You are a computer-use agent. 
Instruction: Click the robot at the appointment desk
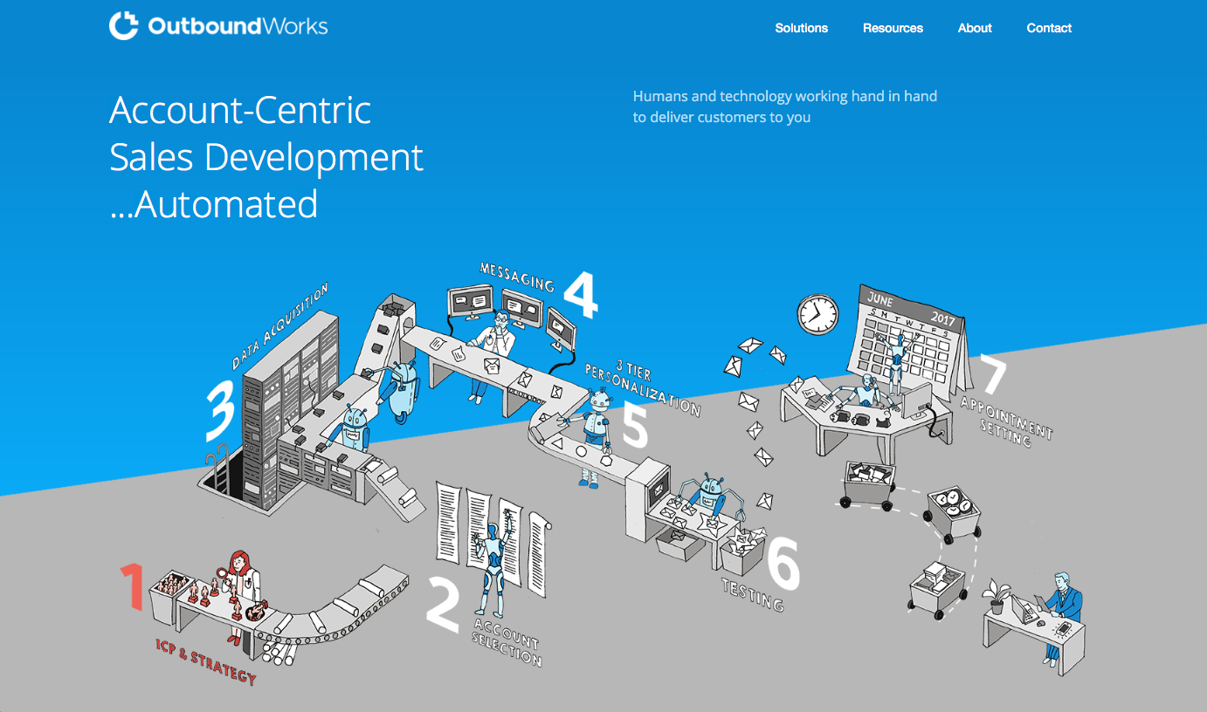(x=866, y=393)
